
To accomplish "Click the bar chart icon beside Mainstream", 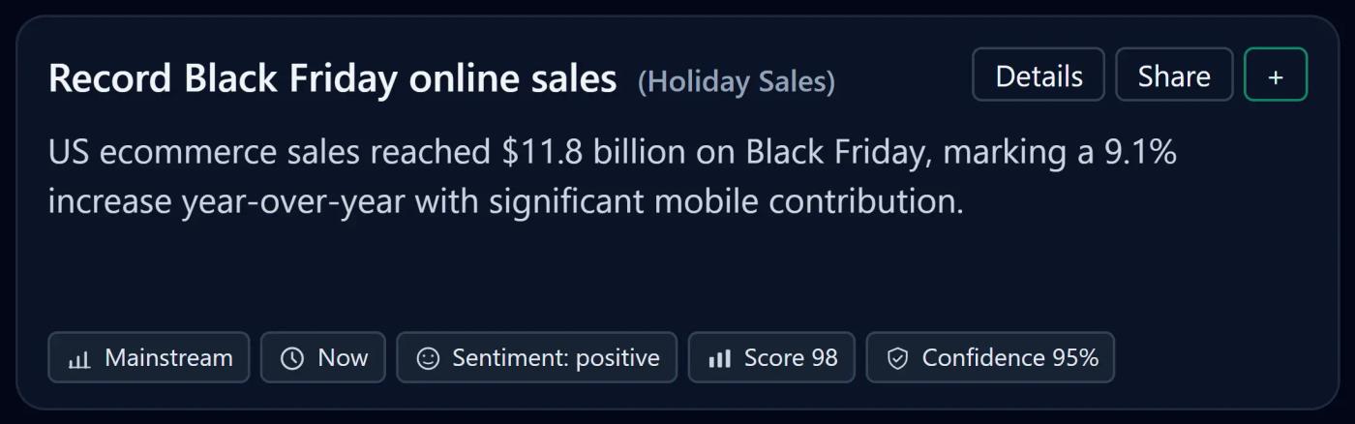I will (x=79, y=359).
